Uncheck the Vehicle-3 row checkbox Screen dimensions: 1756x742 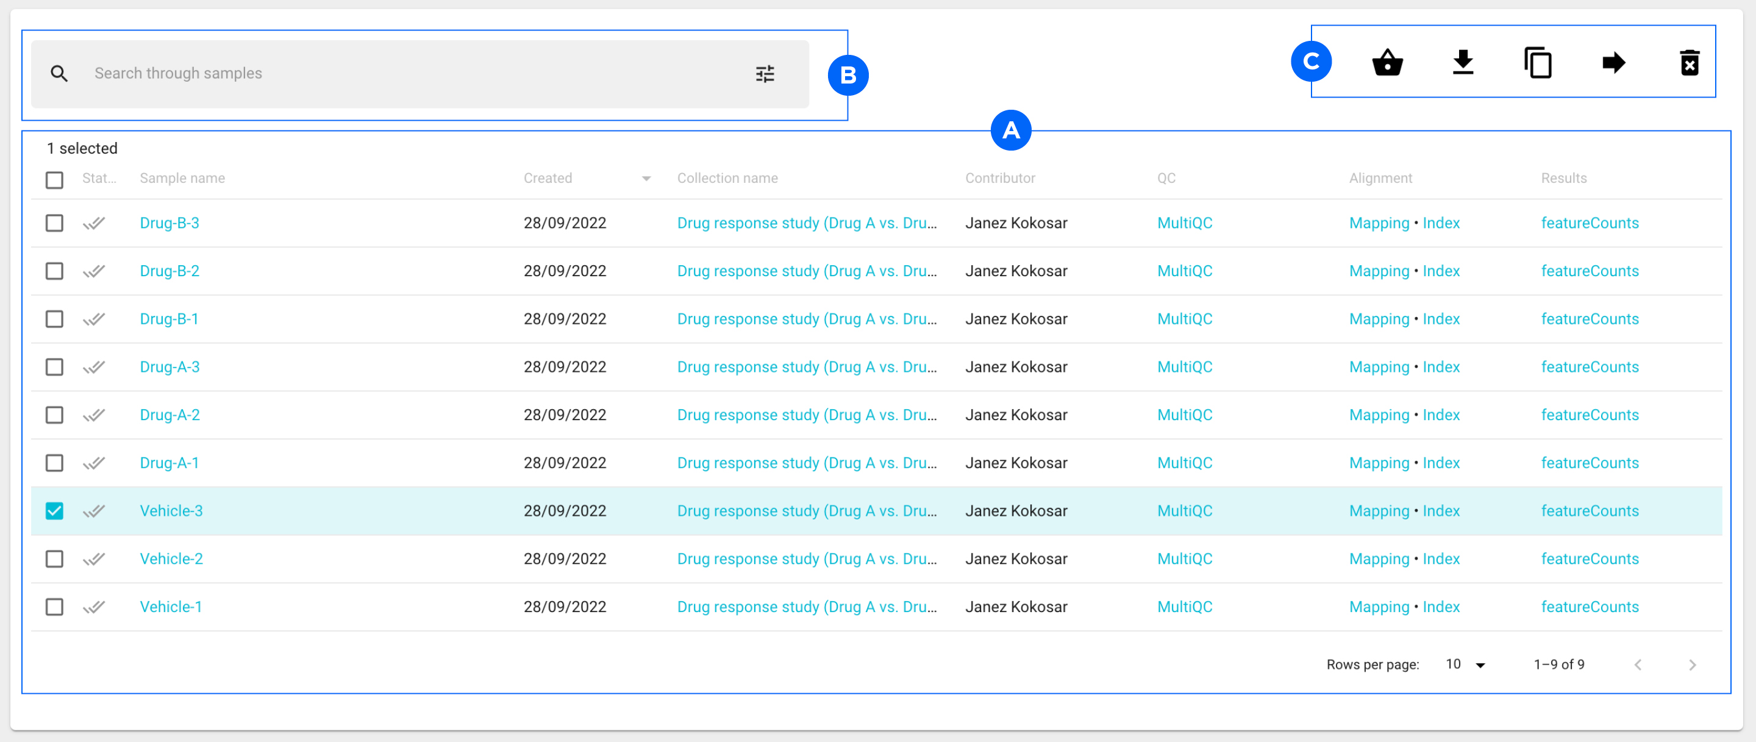[x=54, y=511]
